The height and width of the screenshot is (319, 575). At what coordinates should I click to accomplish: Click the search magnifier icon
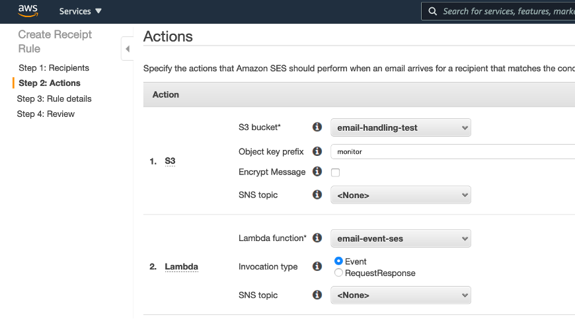tap(433, 11)
